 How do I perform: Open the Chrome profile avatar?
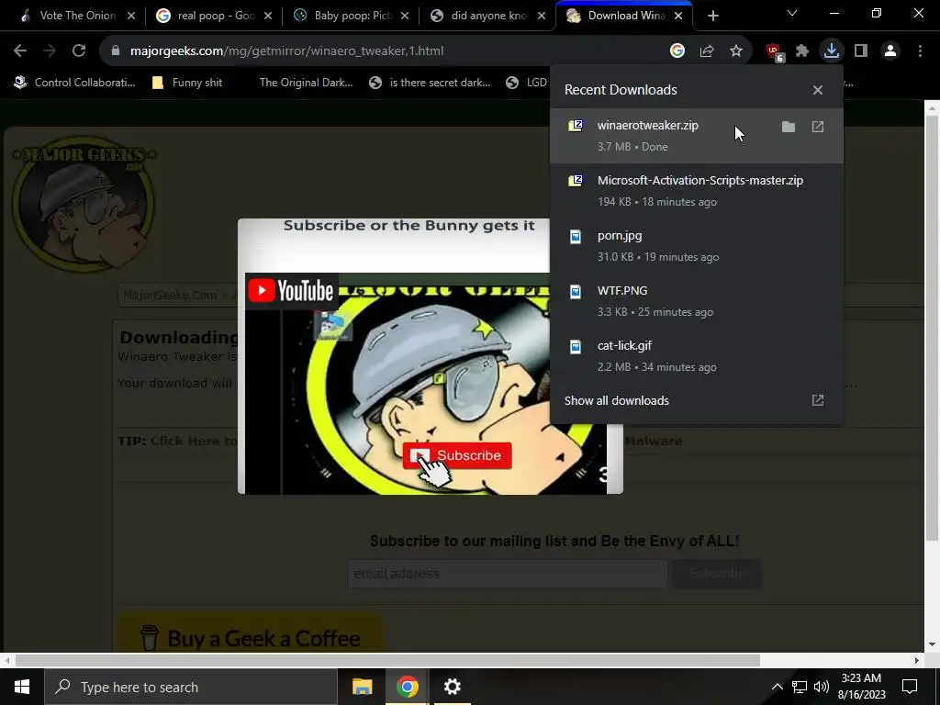pyautogui.click(x=890, y=51)
